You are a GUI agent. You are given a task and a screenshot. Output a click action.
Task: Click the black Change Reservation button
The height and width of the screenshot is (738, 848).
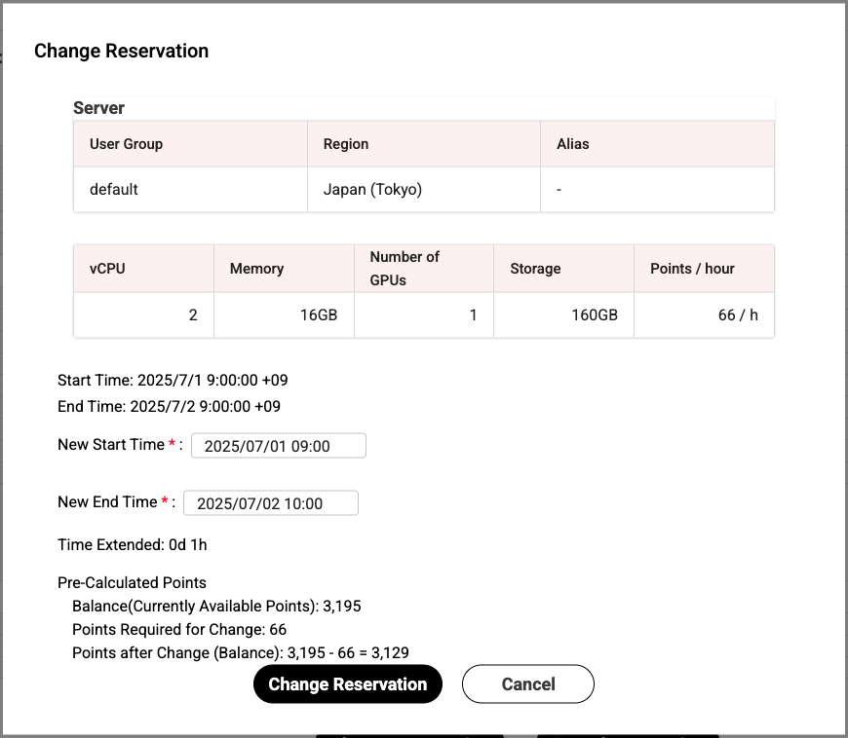pyautogui.click(x=347, y=684)
